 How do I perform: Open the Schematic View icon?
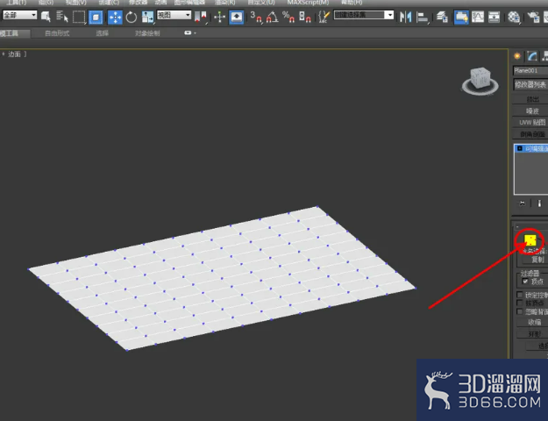pos(494,17)
